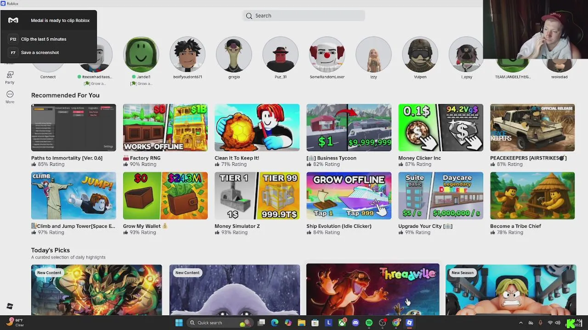Open the New Season pick card

point(511,290)
